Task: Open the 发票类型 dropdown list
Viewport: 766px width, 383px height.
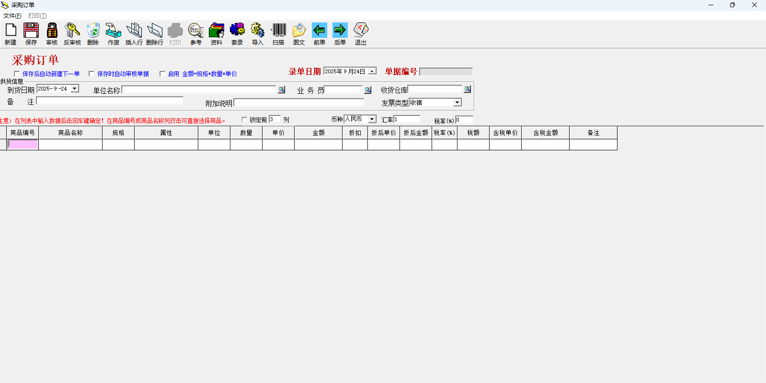Action: coord(457,102)
